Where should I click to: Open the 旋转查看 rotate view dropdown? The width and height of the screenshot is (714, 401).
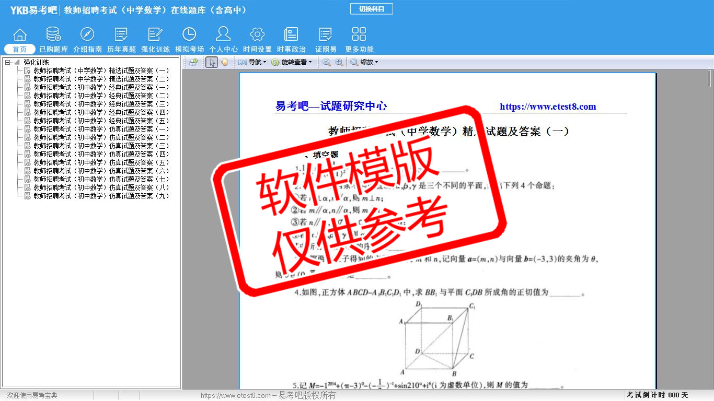(292, 62)
